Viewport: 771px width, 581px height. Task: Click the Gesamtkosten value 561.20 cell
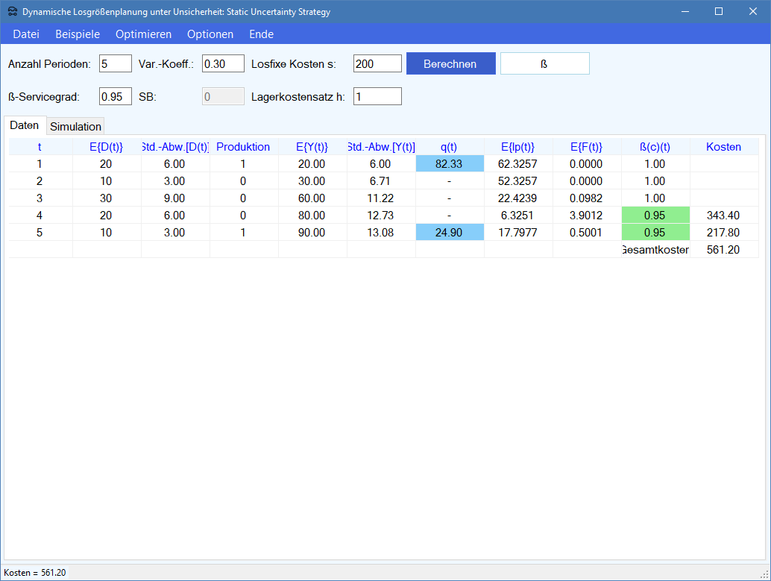[x=723, y=250]
